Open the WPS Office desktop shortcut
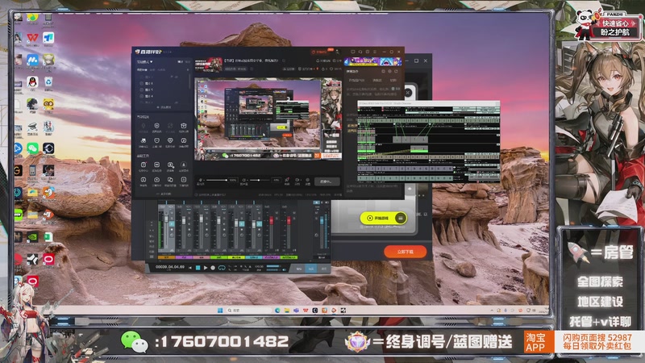Screen dimensions: 645x363 (32, 38)
